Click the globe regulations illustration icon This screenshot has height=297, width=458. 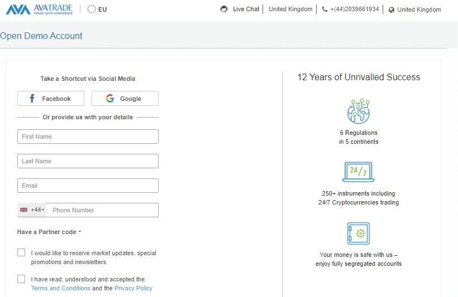pyautogui.click(x=358, y=111)
